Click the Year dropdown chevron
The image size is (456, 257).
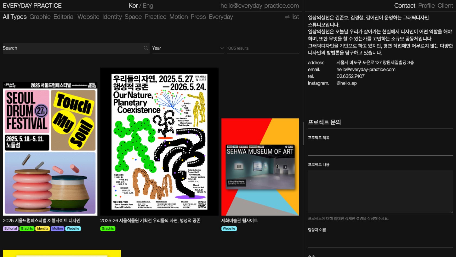click(222, 48)
